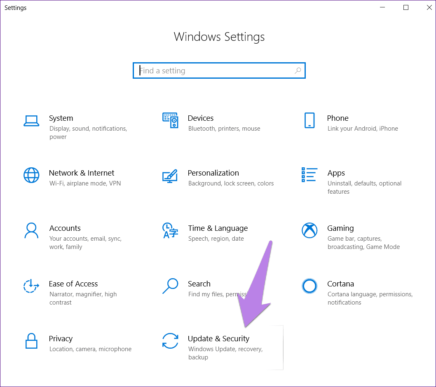Click the Network & Internet globe icon
Screen dimensions: 436x387
31,175
